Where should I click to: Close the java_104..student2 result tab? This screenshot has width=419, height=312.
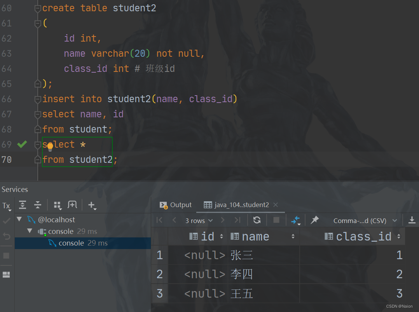(x=276, y=205)
